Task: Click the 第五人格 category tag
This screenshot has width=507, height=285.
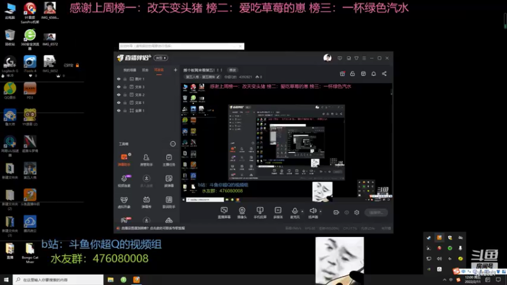Action: [202, 77]
